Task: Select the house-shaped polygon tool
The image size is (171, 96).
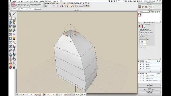Action: [x=14, y=18]
